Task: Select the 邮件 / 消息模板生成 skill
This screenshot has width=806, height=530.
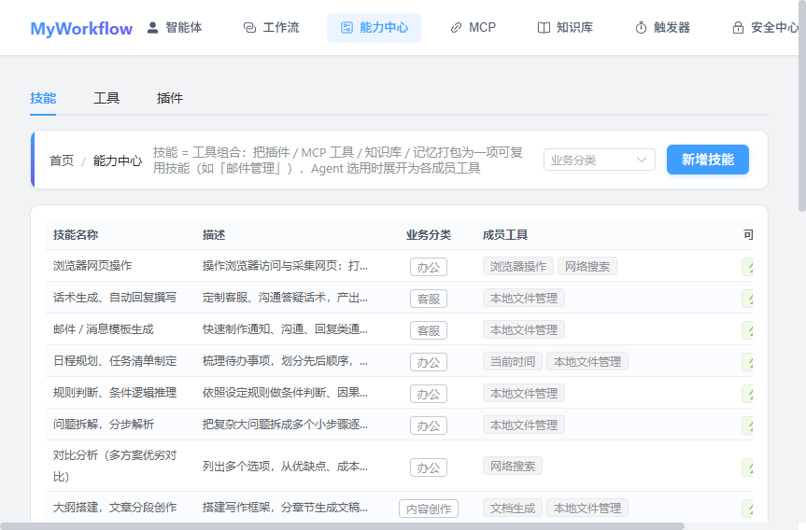Action: point(104,329)
